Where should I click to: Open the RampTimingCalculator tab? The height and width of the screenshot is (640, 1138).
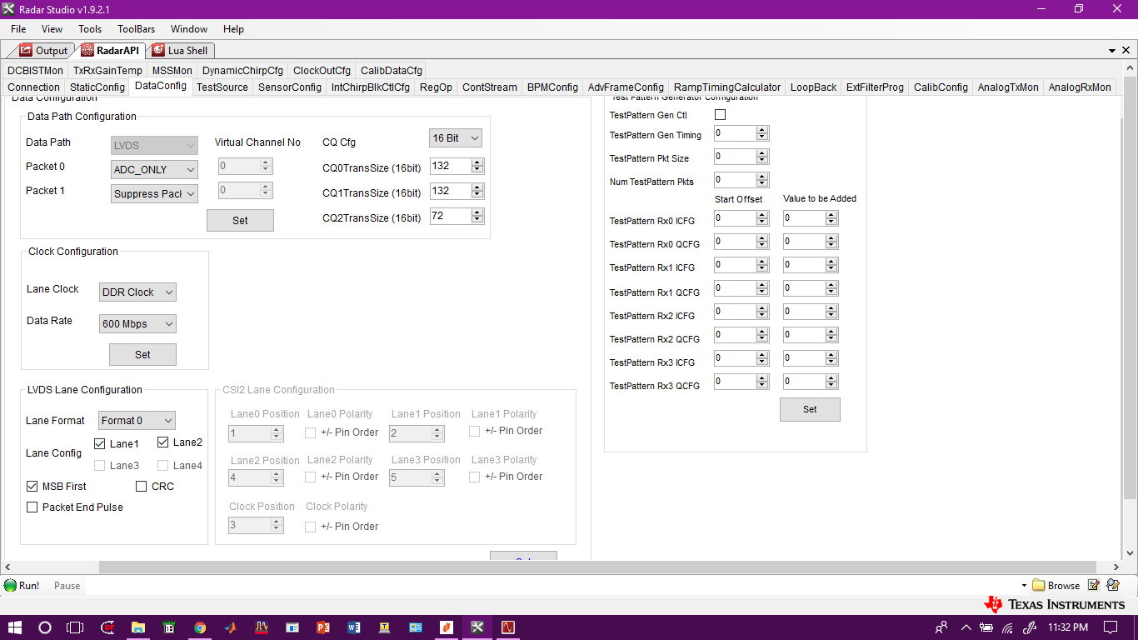[x=727, y=87]
